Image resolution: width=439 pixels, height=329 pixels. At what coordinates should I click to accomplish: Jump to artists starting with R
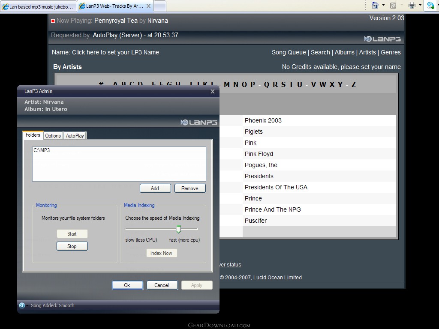tap(275, 84)
